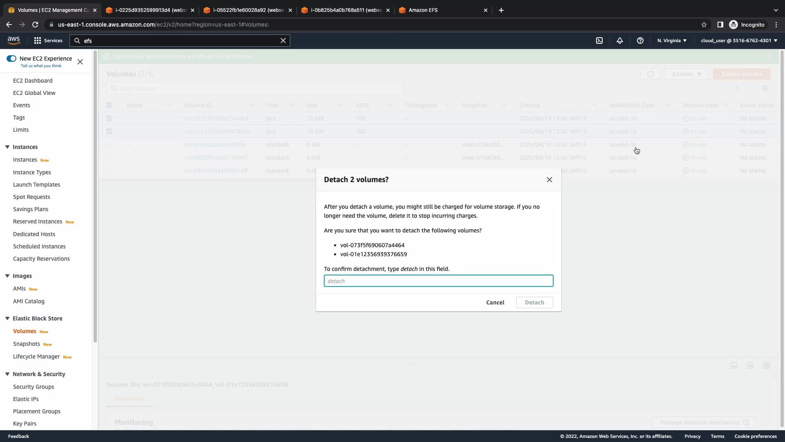Click the detach confirmation text field
This screenshot has width=785, height=442.
438,281
